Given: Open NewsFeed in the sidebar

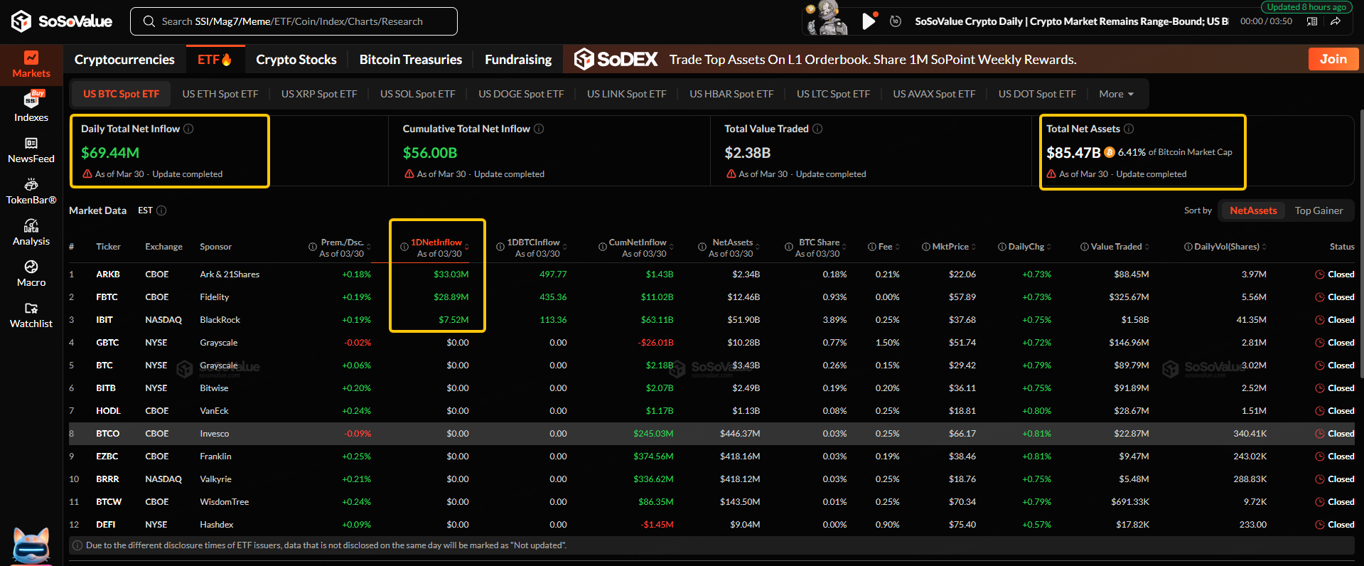Looking at the screenshot, I should (x=31, y=150).
